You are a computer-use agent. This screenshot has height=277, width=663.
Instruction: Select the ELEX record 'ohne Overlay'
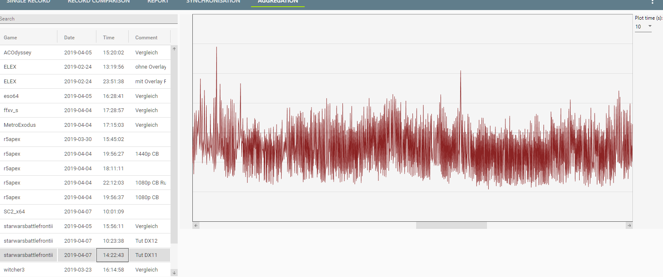[x=85, y=67]
